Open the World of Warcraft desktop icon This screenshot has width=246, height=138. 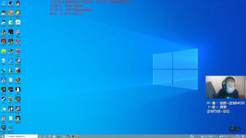click(18, 80)
